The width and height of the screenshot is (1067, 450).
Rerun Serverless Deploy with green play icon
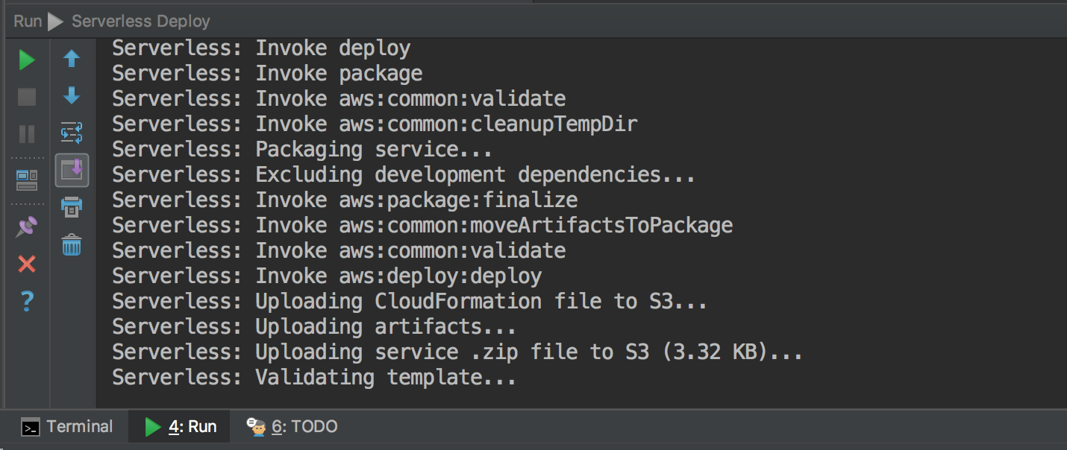(27, 60)
